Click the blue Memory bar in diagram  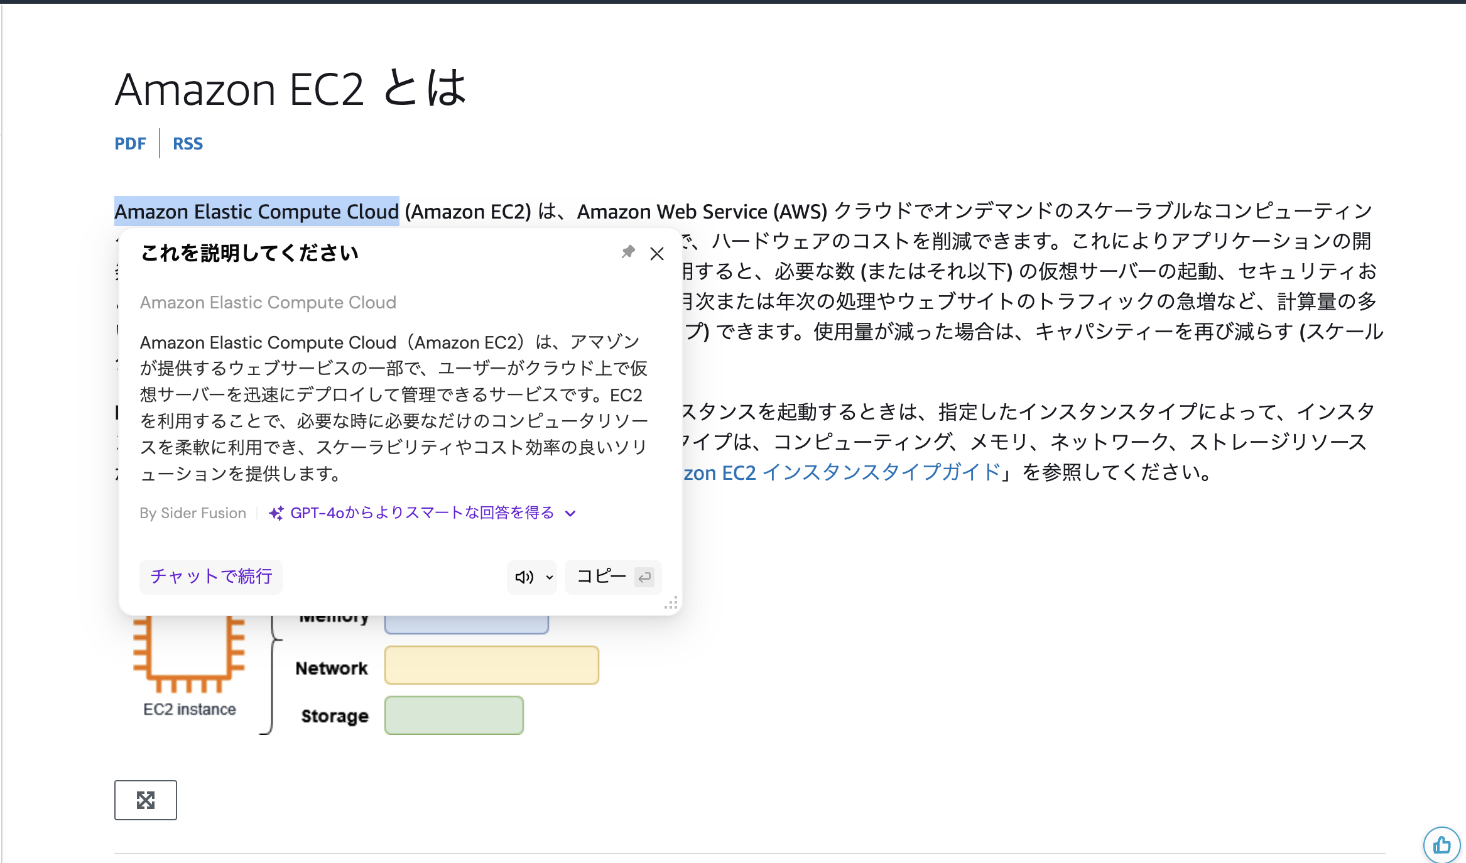[467, 624]
